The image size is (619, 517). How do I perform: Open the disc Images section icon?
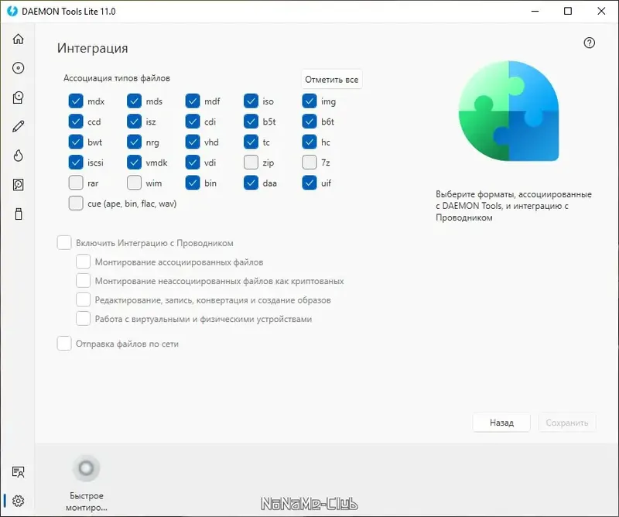pos(18,68)
